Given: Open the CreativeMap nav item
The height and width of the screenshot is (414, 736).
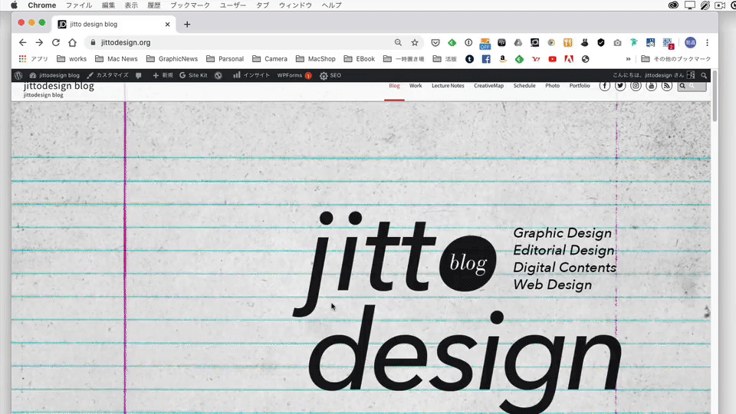Looking at the screenshot, I should pyautogui.click(x=488, y=86).
